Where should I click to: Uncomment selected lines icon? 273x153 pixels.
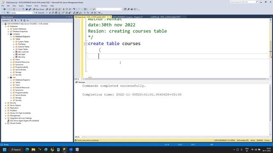[88, 13]
